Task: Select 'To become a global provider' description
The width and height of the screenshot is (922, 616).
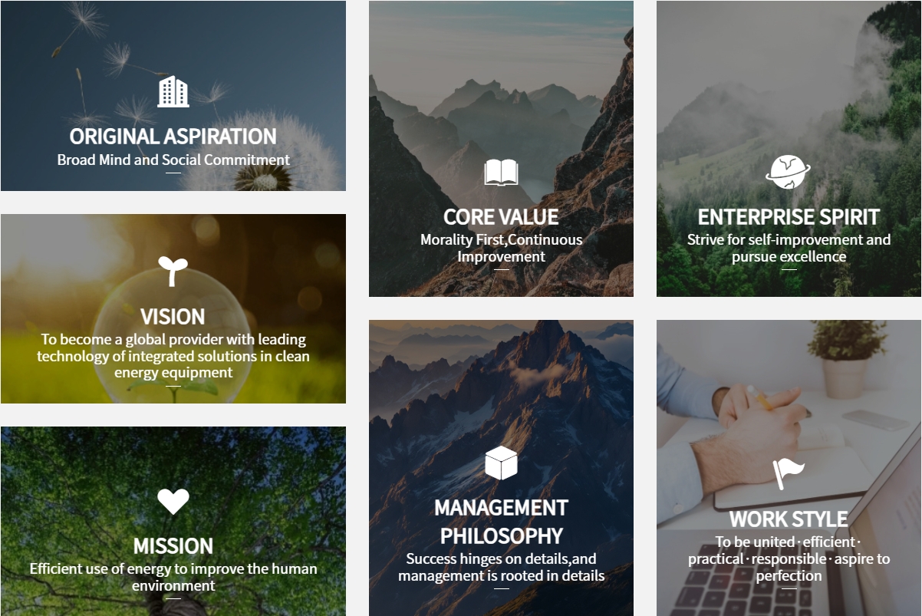Action: pyautogui.click(x=173, y=356)
